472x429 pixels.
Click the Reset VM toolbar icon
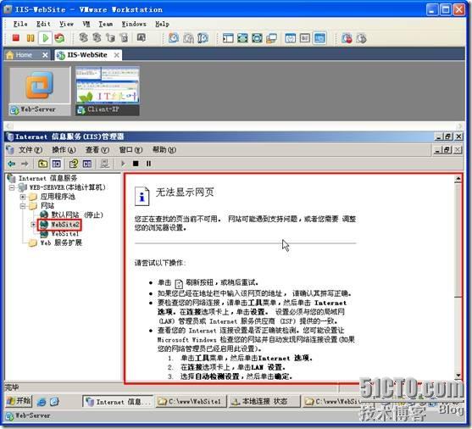click(59, 38)
